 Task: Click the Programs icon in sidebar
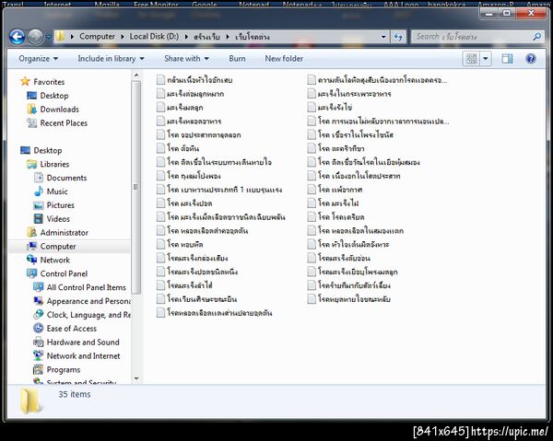39,369
